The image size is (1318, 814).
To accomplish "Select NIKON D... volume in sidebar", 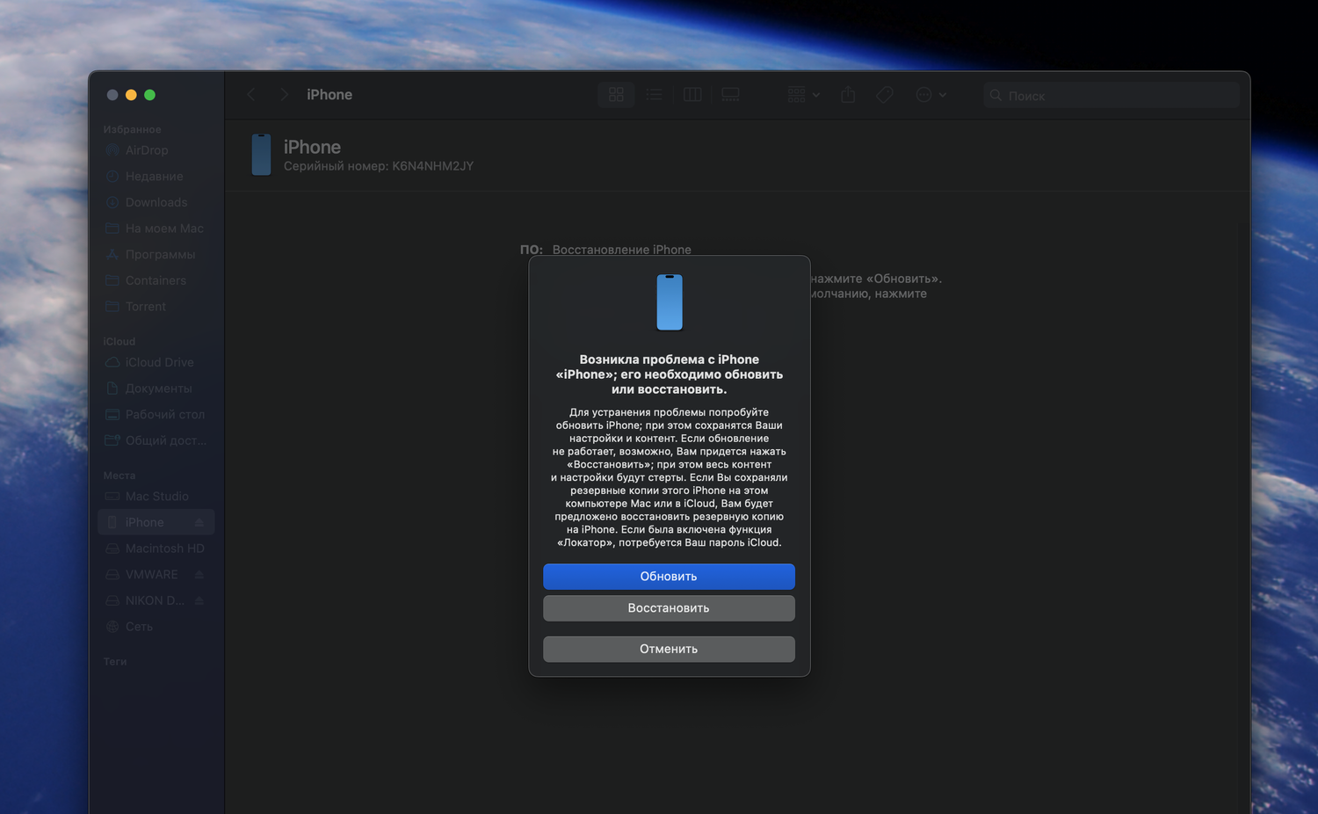I will pyautogui.click(x=155, y=600).
